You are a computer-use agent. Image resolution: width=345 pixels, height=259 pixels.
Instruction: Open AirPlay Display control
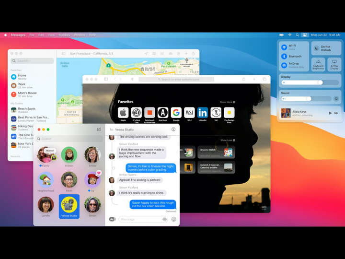pyautogui.click(x=334, y=65)
